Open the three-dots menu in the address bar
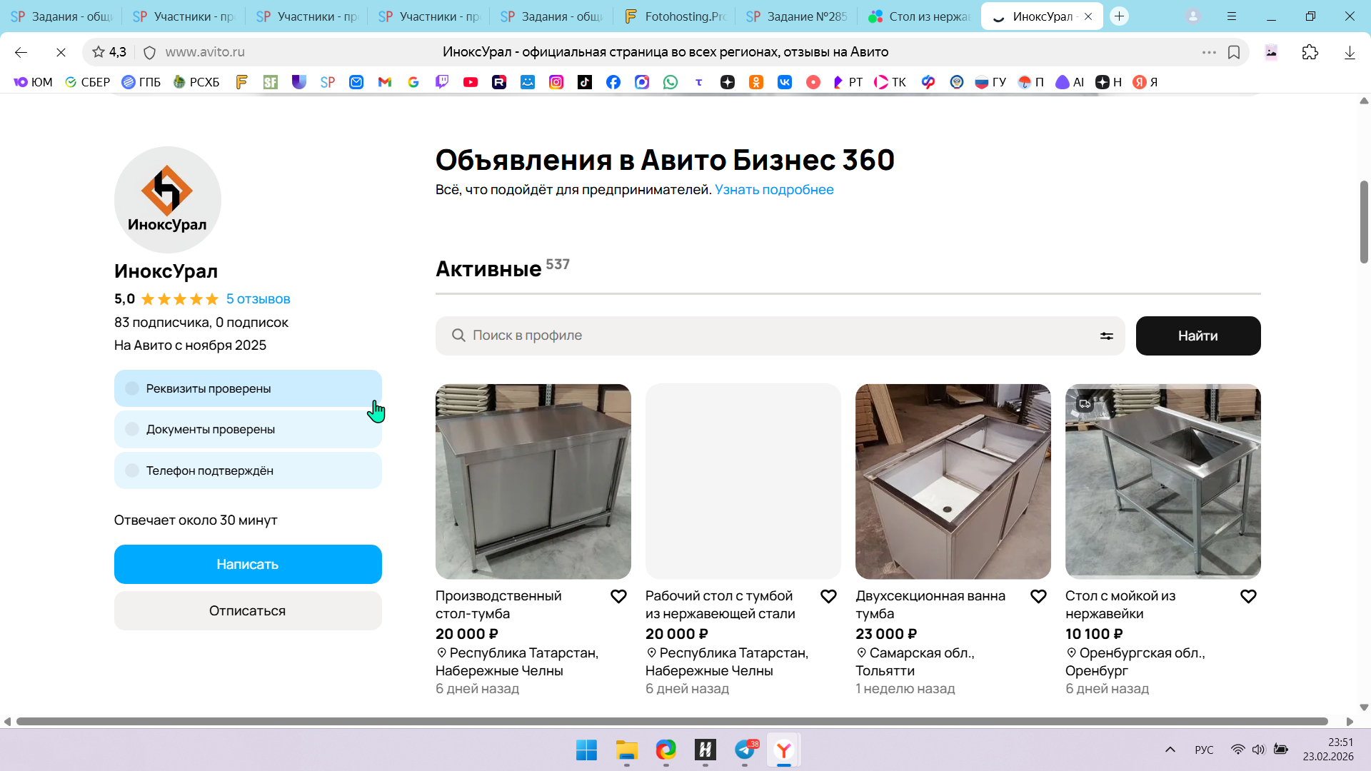Screen dimensions: 1371x771 (x=1208, y=52)
